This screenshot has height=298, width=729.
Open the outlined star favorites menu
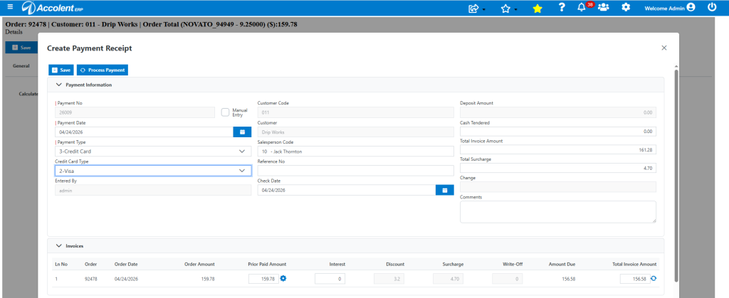(508, 8)
